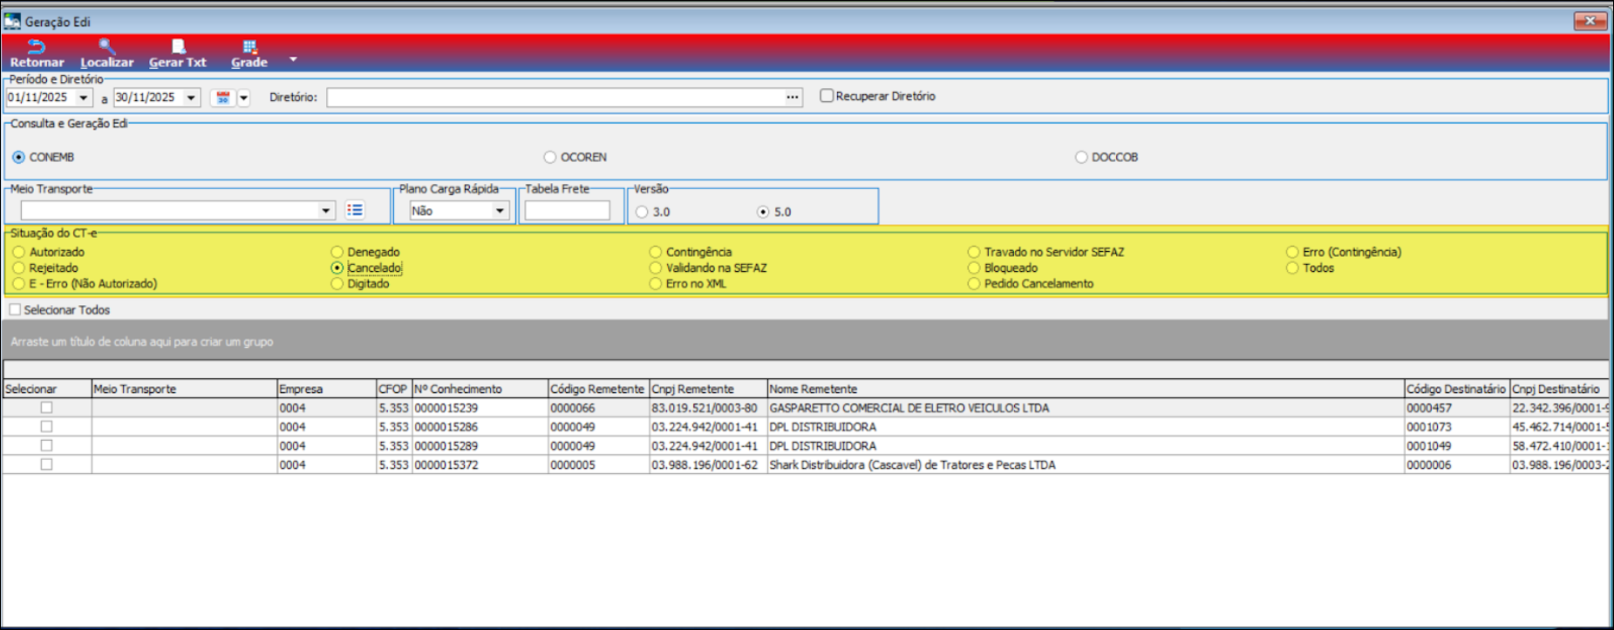Open the toolbar overflow arrow after Grade
This screenshot has width=1614, height=630.
pos(293,59)
